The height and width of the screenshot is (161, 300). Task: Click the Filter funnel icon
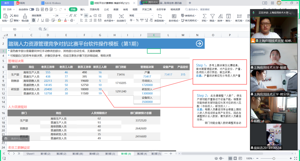coord(212,16)
